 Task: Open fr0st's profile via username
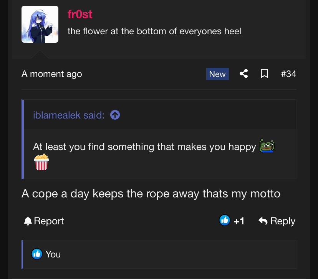click(x=80, y=14)
